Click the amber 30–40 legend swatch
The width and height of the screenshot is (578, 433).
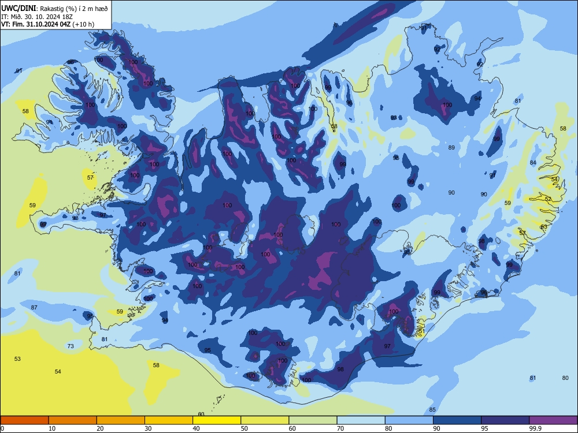[169, 420]
